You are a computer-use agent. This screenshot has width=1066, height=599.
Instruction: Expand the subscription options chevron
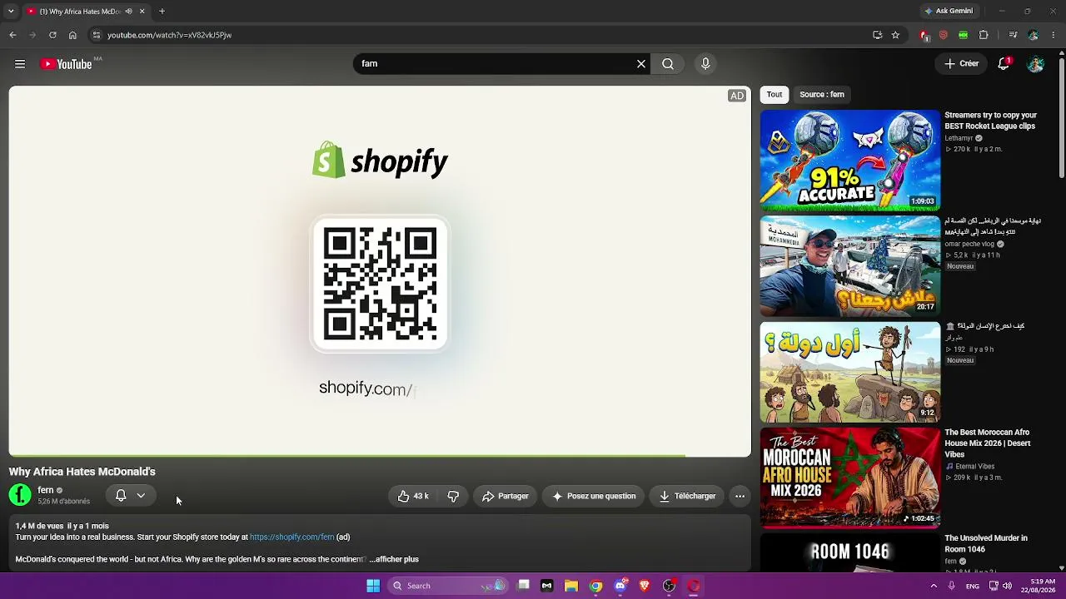tap(141, 496)
